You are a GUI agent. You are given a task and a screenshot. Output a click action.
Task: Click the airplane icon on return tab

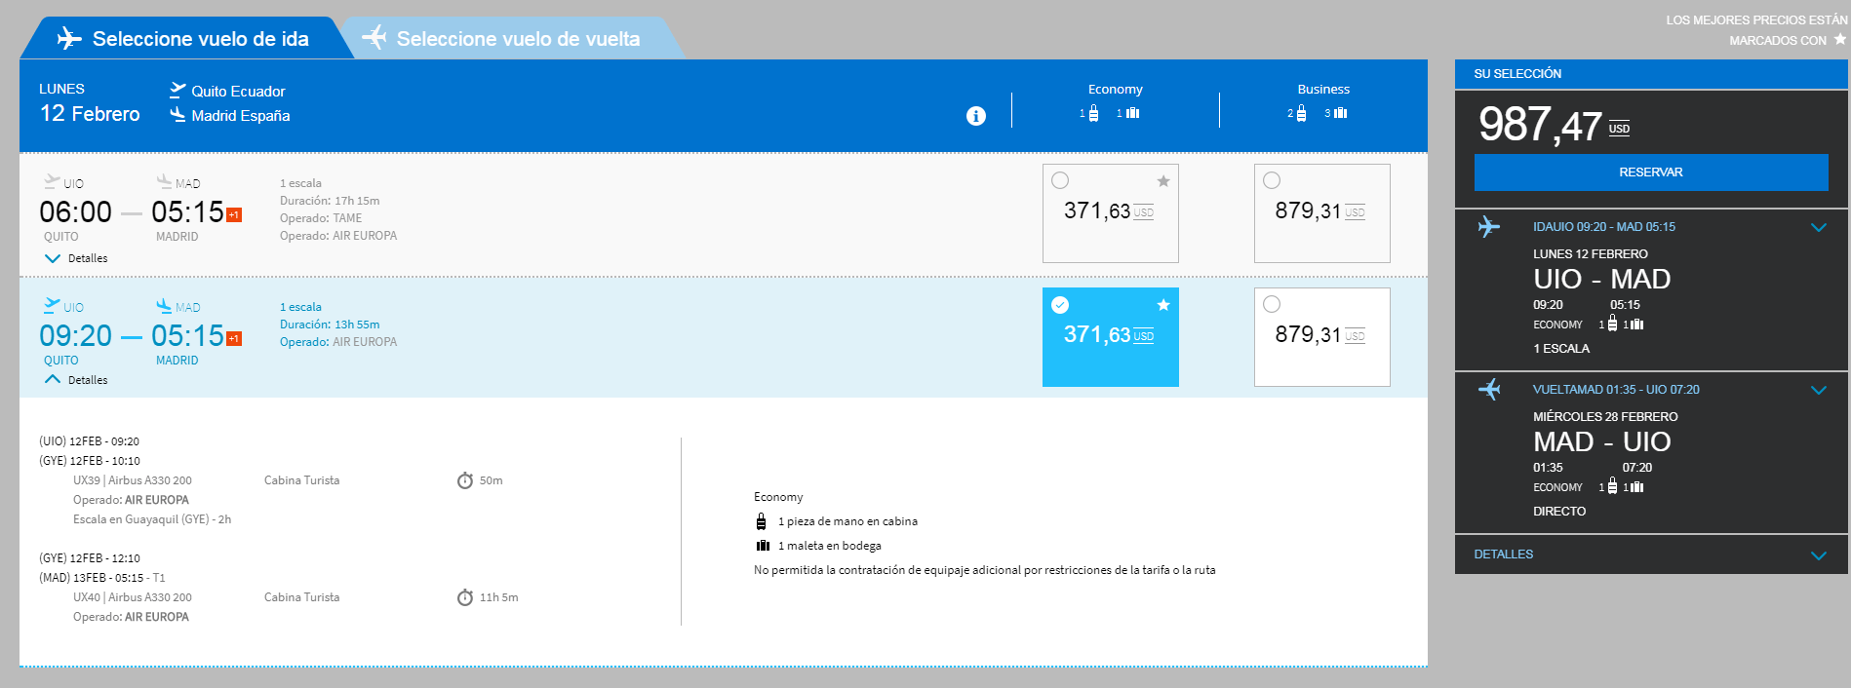click(374, 38)
